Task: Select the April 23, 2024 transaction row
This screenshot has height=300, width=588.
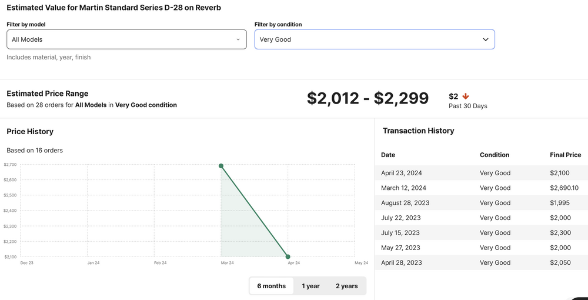Action: [481, 173]
